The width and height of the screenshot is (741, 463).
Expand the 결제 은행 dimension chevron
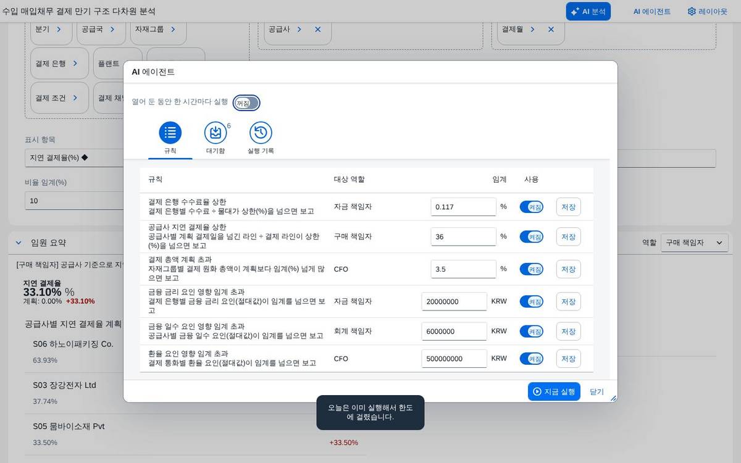coord(75,63)
